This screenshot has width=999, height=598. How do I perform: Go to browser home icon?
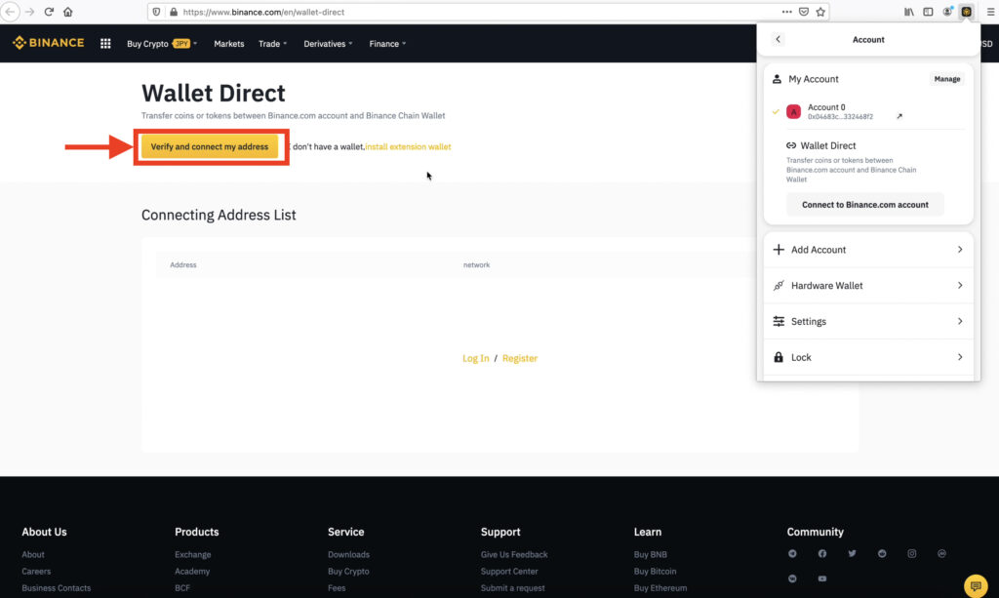(x=68, y=12)
